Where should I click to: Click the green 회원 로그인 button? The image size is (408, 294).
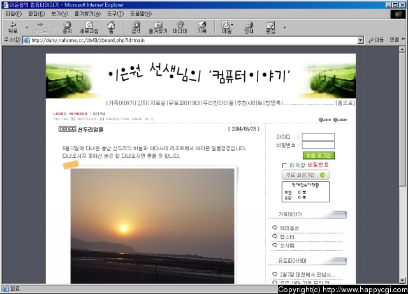coord(319,155)
